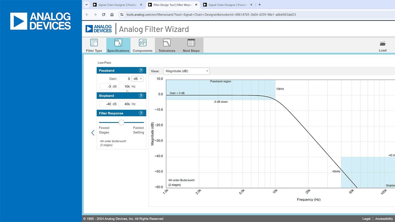Close the last Signal Chain Designer tab
This screenshot has width=395, height=222.
pos(251,5)
